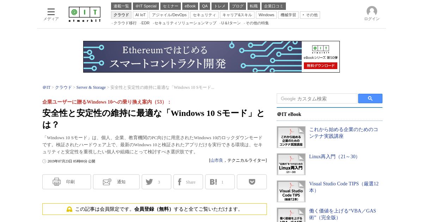Open the QA tab

205,6
